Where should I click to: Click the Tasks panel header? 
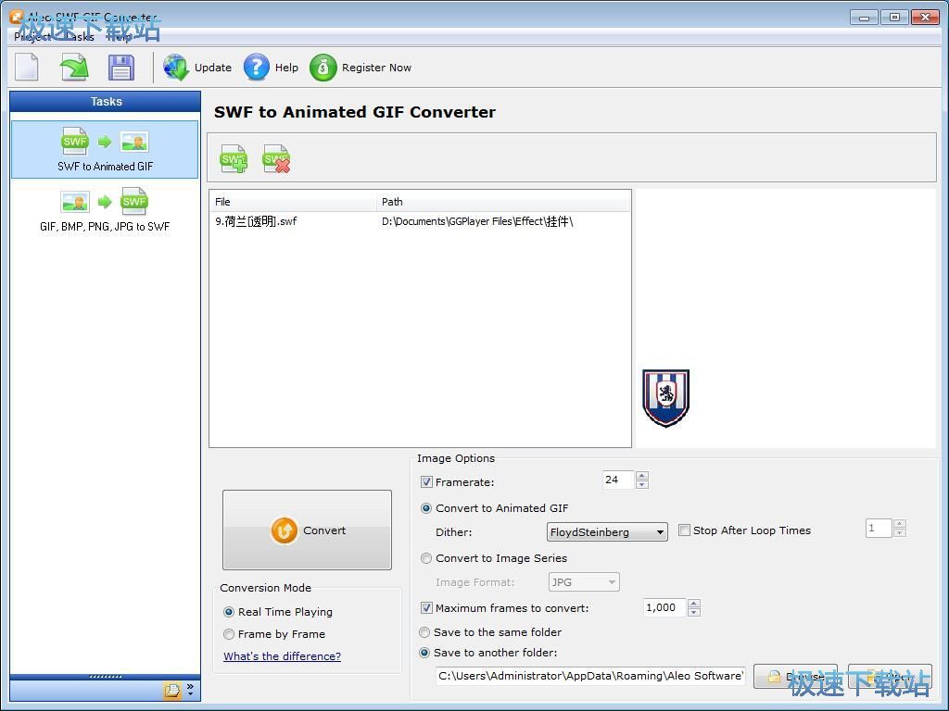106,102
